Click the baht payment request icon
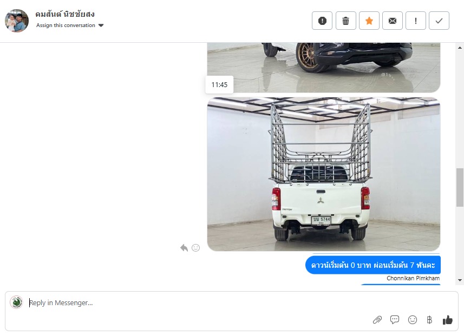 (429, 320)
